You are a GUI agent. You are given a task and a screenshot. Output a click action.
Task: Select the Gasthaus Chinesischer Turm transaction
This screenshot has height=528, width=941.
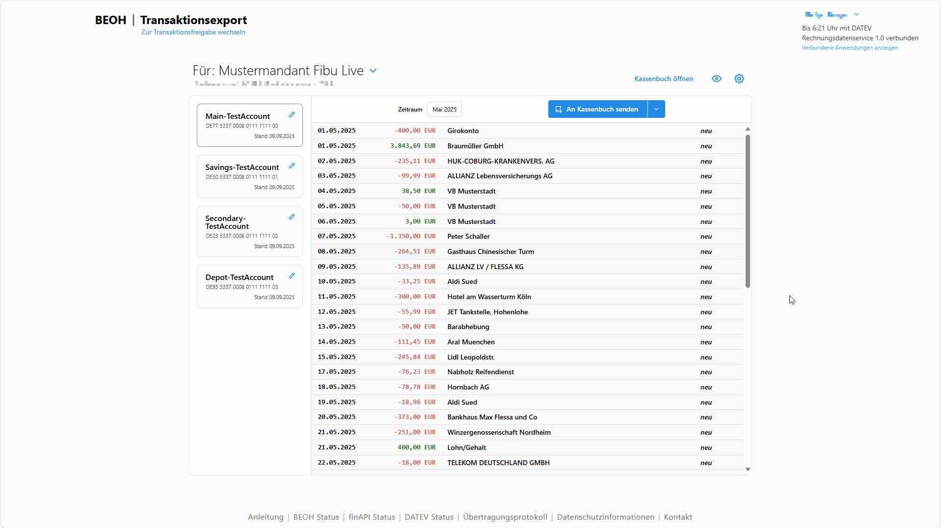click(528, 251)
